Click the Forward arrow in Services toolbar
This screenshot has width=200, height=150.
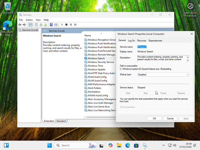pos(24,25)
